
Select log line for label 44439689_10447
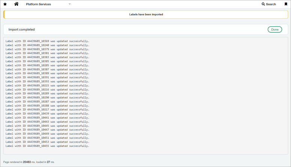[x=47, y=130]
